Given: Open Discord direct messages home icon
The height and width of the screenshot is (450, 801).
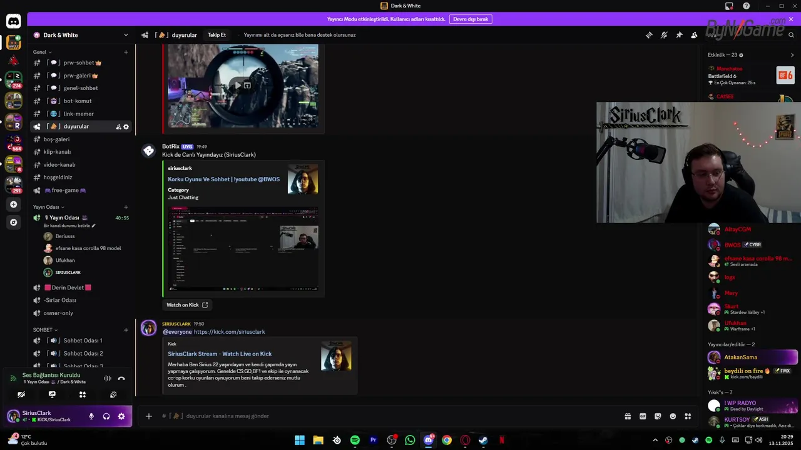Looking at the screenshot, I should click(13, 21).
